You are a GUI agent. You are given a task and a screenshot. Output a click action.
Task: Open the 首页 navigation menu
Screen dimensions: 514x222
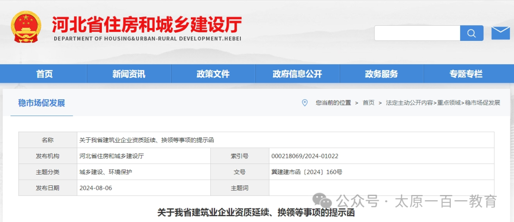44,74
